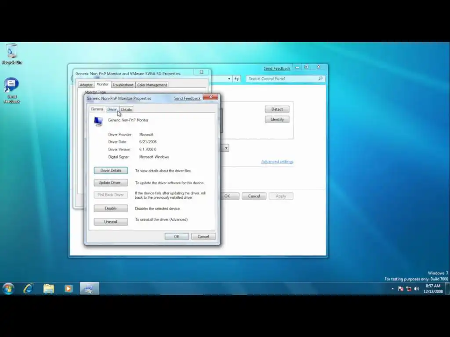Click the Driver Version value 6.1.7000.0
The width and height of the screenshot is (450, 337).
[x=148, y=149]
